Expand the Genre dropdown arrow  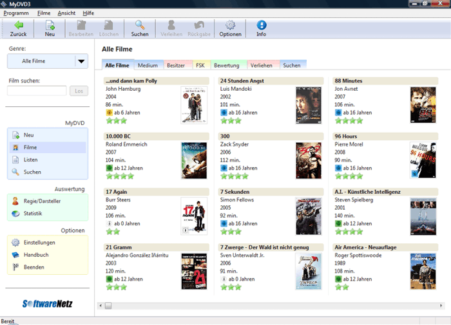pyautogui.click(x=81, y=61)
